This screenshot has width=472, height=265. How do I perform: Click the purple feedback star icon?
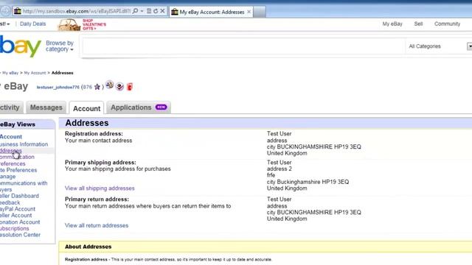coord(97,87)
